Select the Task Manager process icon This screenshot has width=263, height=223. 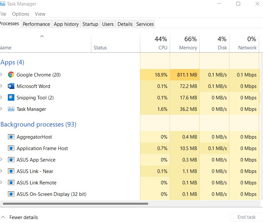[11, 109]
